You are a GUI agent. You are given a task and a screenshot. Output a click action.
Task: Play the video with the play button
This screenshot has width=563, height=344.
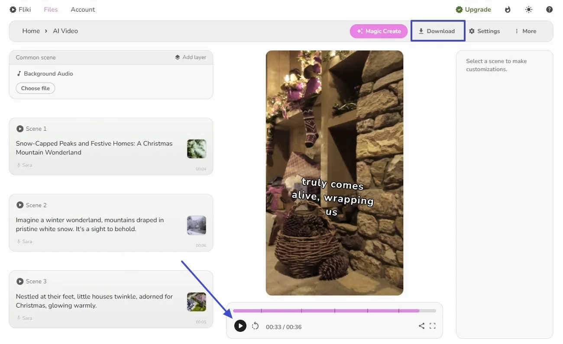click(240, 326)
